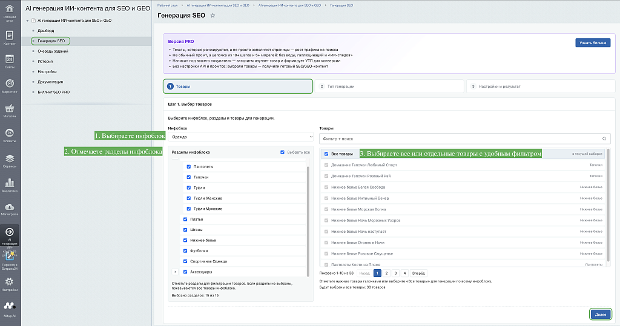Open the Контент sidebar section
This screenshot has width=620, height=326.
pos(10,37)
